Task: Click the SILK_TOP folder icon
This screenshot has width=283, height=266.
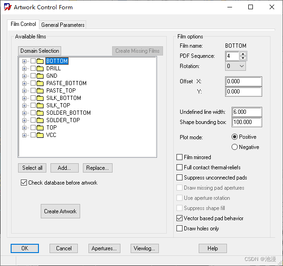Action: [40, 105]
